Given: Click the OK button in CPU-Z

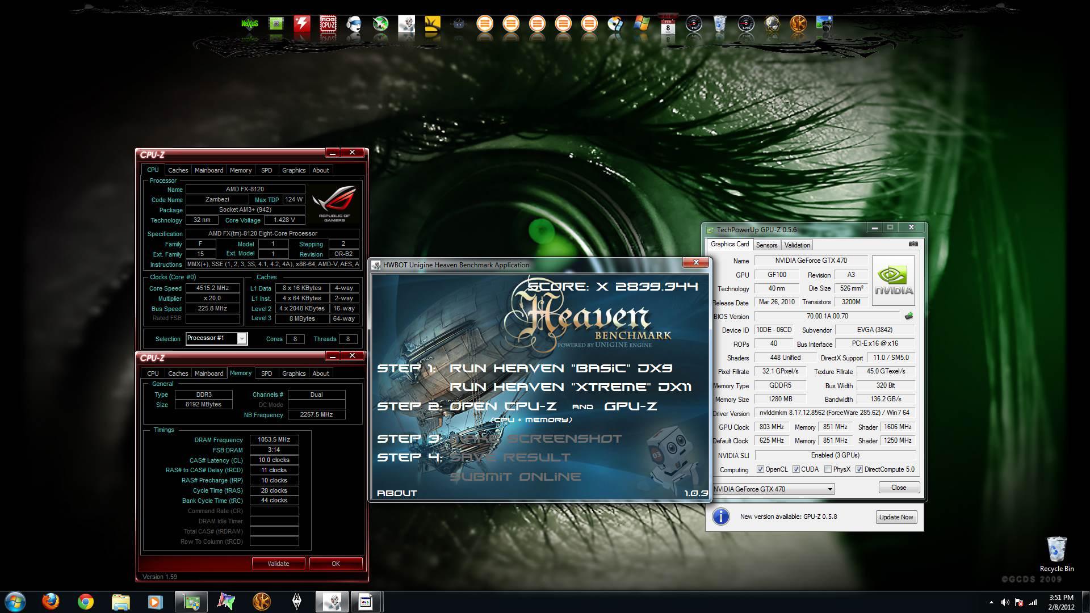Looking at the screenshot, I should [336, 564].
